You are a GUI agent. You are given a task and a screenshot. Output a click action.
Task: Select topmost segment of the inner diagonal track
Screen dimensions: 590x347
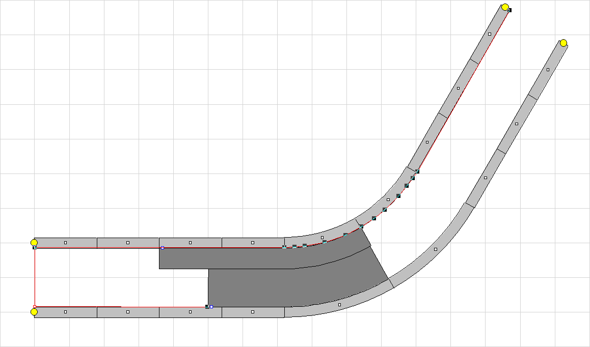point(490,34)
